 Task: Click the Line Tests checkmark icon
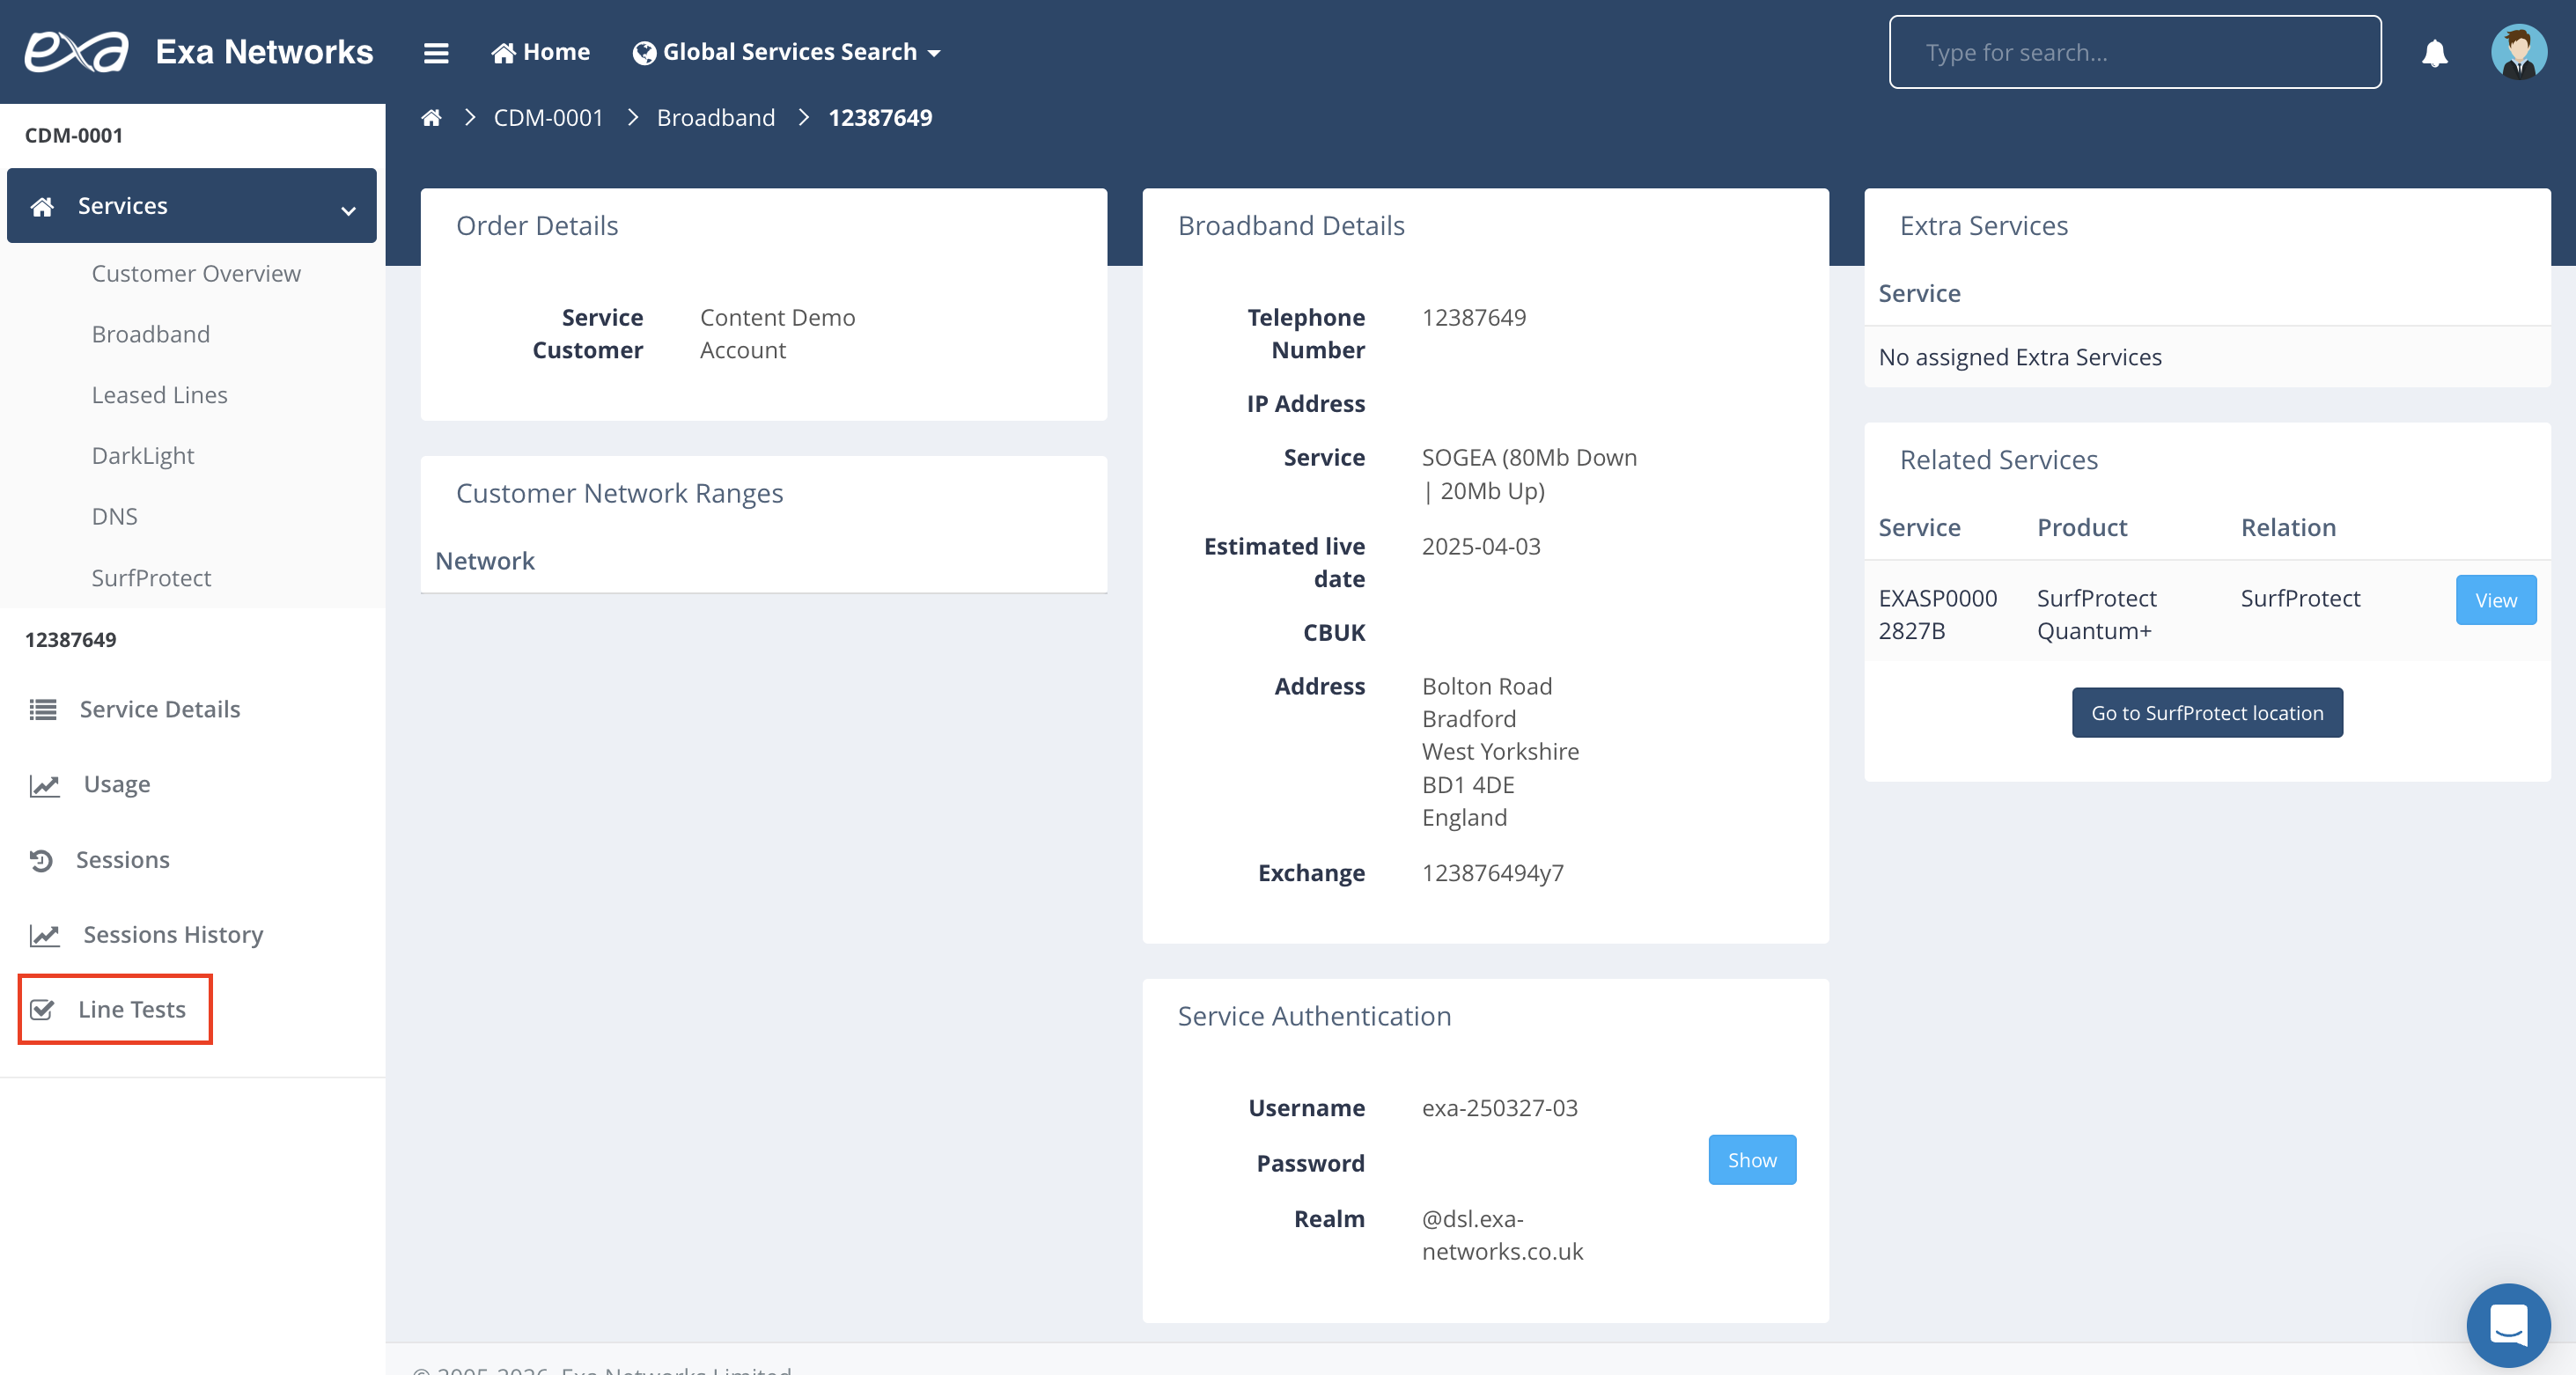(42, 1009)
